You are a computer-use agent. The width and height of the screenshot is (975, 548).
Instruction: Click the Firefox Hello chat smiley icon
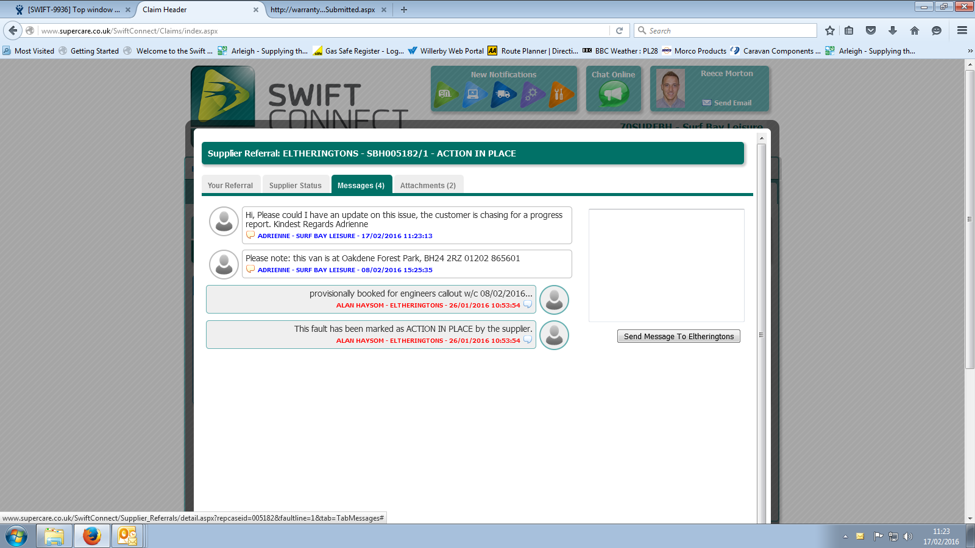(x=937, y=30)
